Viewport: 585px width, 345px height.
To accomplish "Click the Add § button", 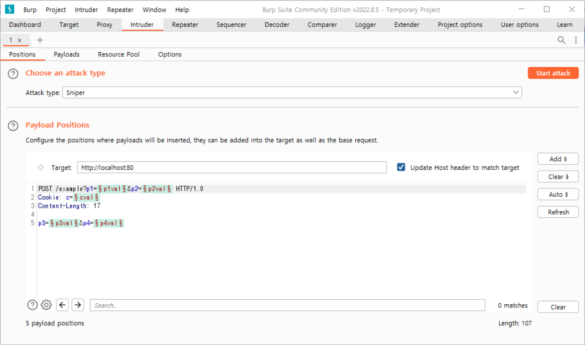I will pos(558,159).
